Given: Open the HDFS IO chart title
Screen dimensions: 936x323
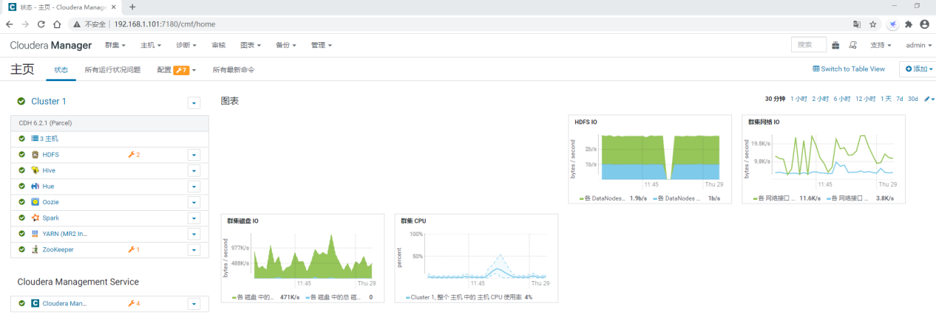Looking at the screenshot, I should point(587,122).
